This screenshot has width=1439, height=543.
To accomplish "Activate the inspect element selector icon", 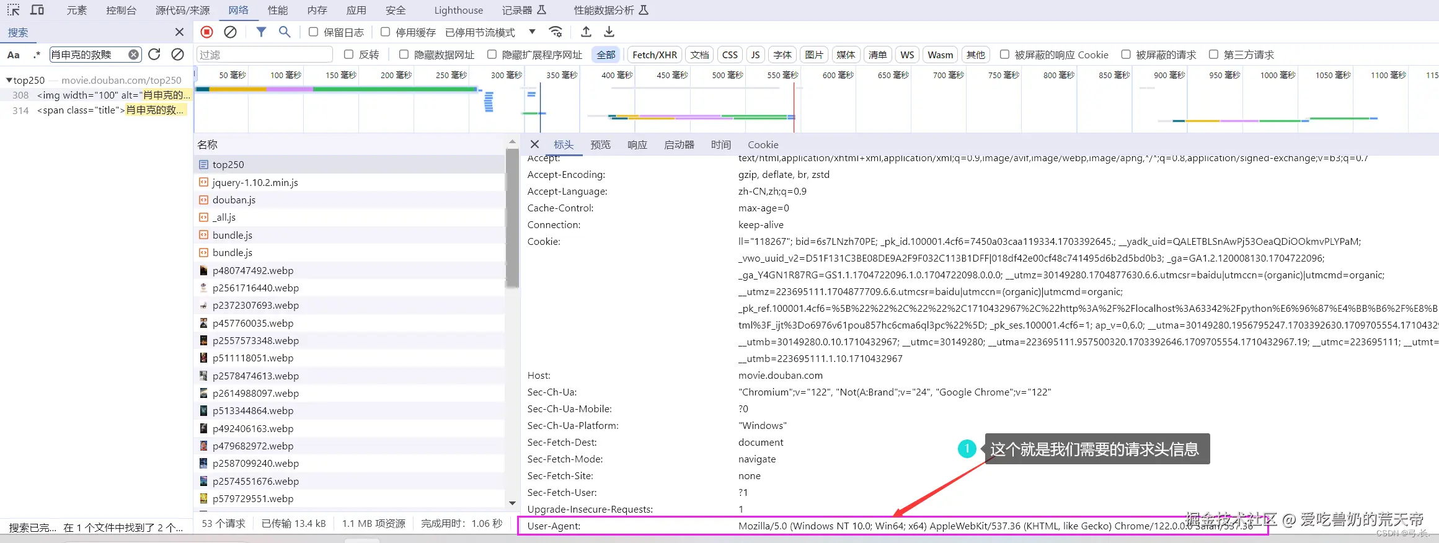I will [x=13, y=10].
